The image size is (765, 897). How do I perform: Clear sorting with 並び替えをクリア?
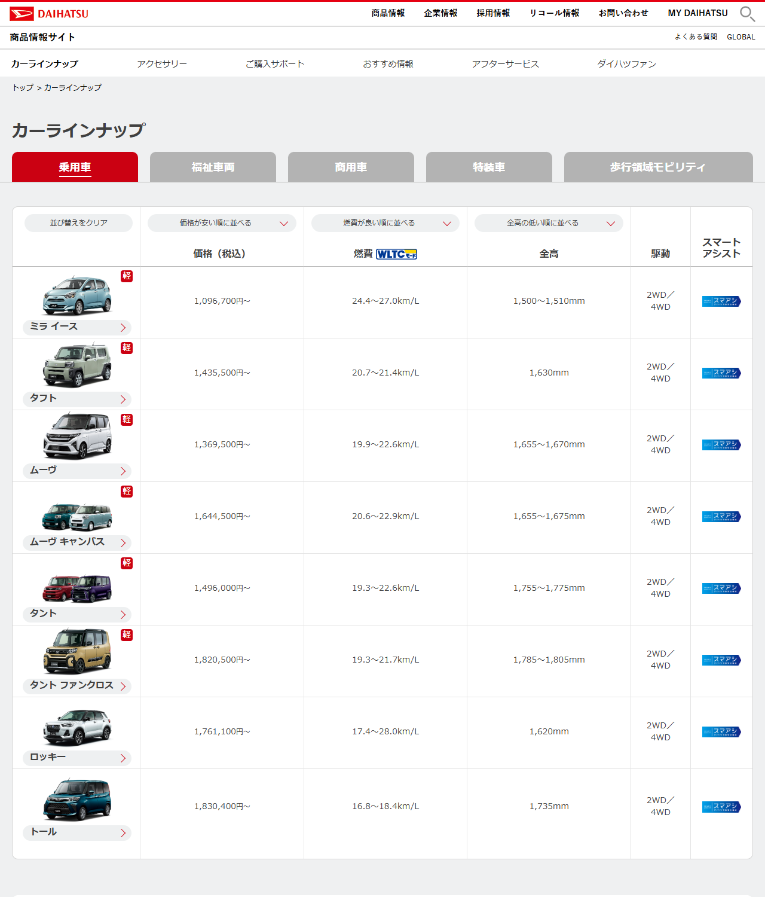point(78,223)
